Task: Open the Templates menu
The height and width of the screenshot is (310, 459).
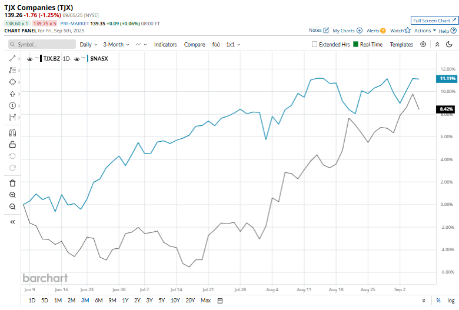Action: coord(401,45)
